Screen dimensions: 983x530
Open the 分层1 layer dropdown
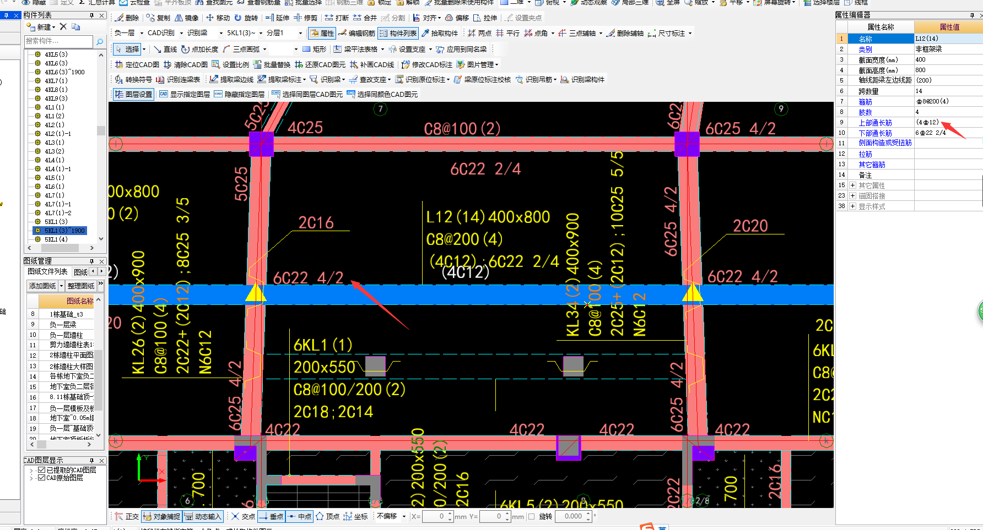(300, 33)
